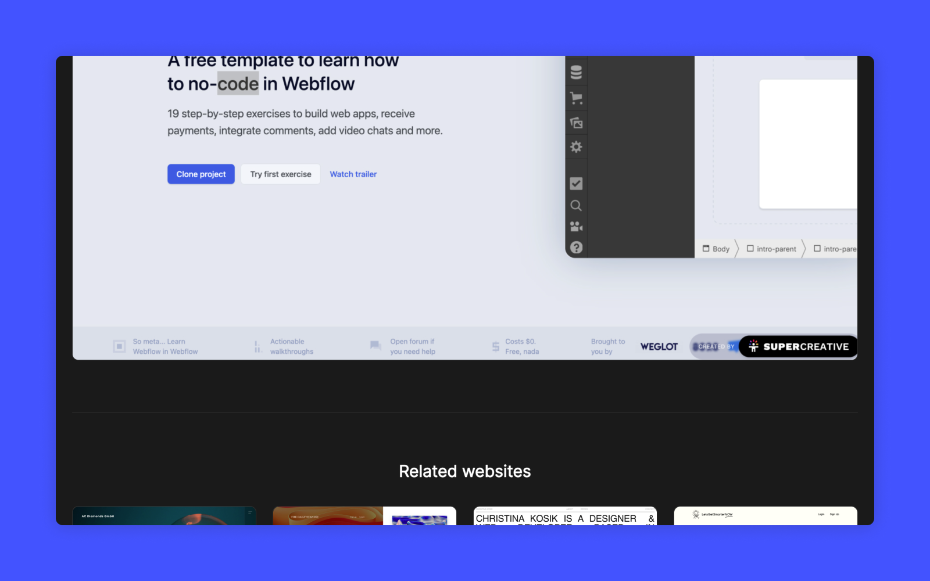This screenshot has height=581, width=930.
Task: Click the forum speech-bubble icon in the footer
Action: [x=375, y=346]
